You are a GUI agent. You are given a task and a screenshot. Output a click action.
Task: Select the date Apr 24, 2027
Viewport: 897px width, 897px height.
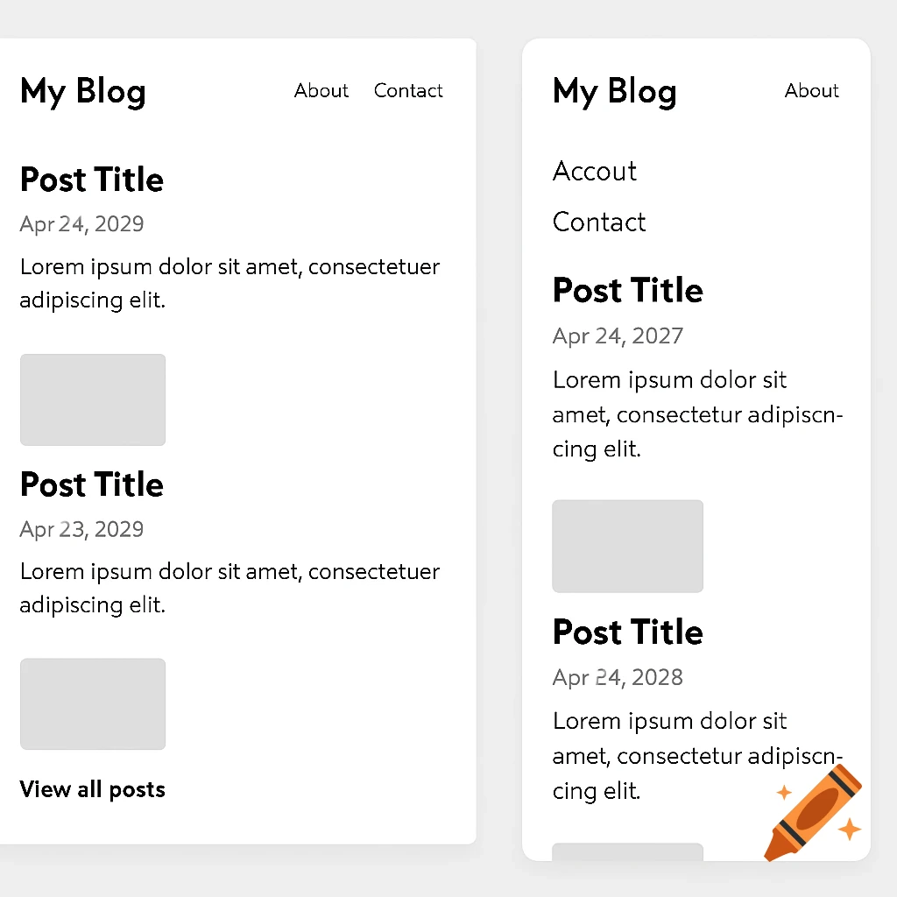tap(618, 335)
